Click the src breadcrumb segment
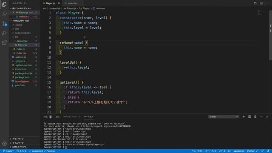 [44, 8]
